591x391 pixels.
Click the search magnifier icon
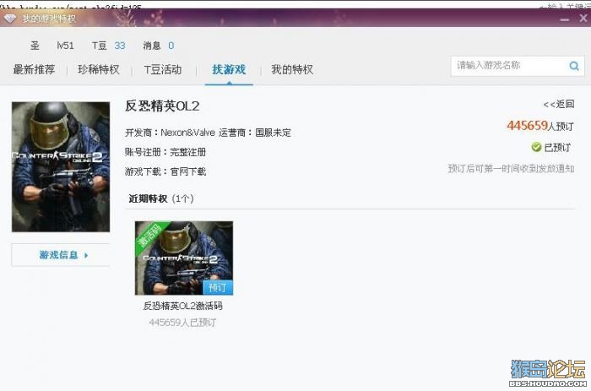573,66
